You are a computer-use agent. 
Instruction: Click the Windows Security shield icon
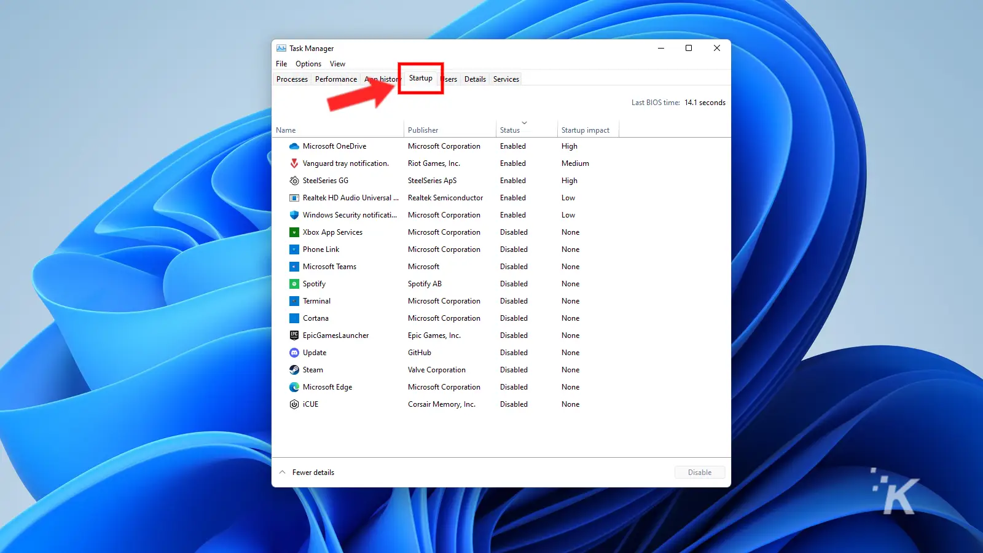coord(294,215)
